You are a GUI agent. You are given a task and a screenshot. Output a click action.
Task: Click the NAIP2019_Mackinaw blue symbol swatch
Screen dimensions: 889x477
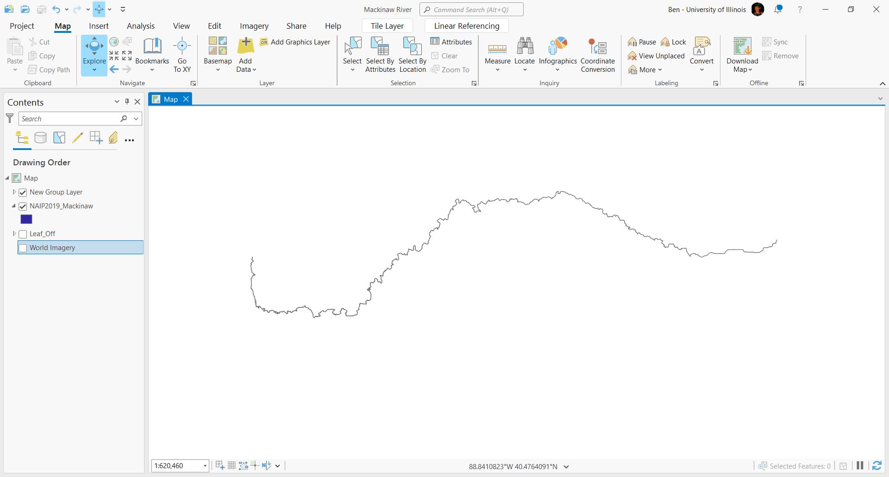tap(26, 220)
